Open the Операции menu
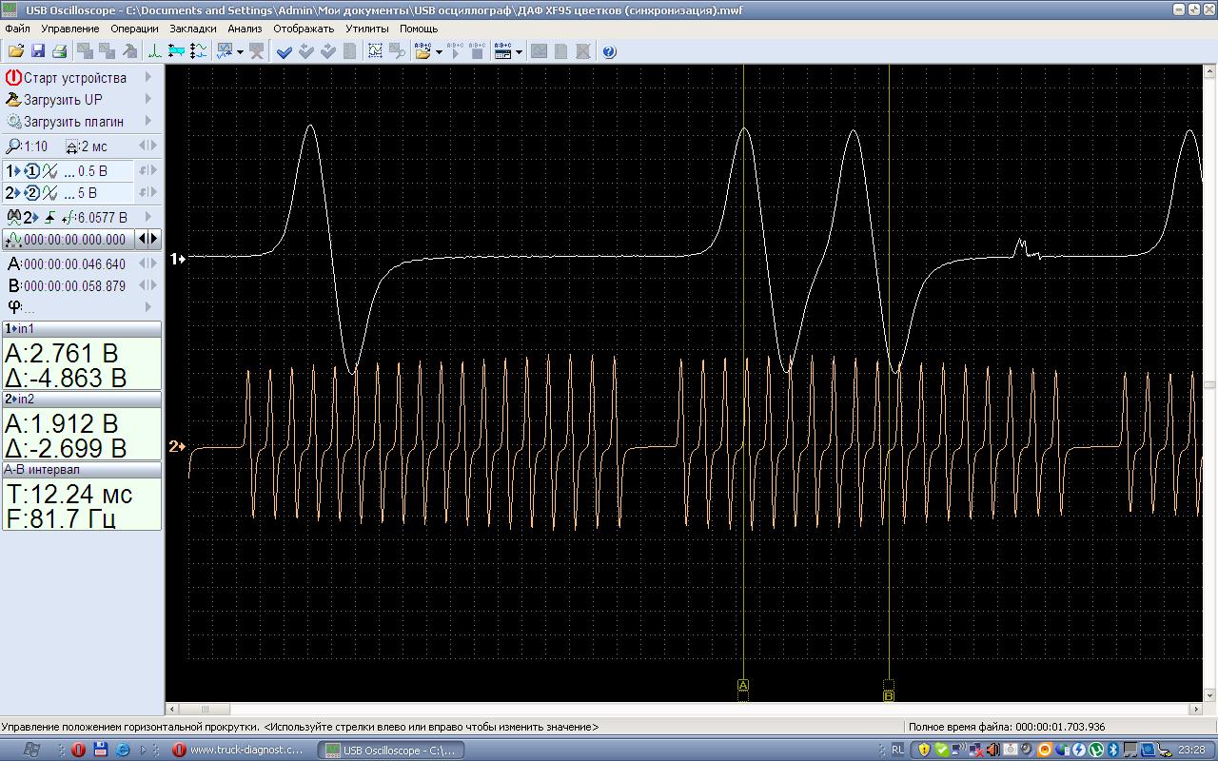The image size is (1218, 761). click(x=134, y=29)
